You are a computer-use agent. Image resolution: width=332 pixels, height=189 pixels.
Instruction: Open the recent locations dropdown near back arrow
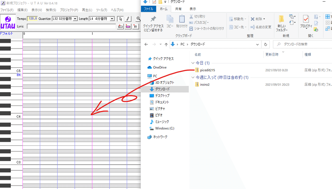(161, 44)
